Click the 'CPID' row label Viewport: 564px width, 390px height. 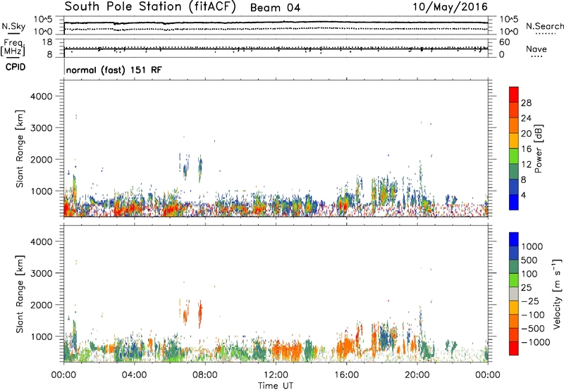pos(16,67)
